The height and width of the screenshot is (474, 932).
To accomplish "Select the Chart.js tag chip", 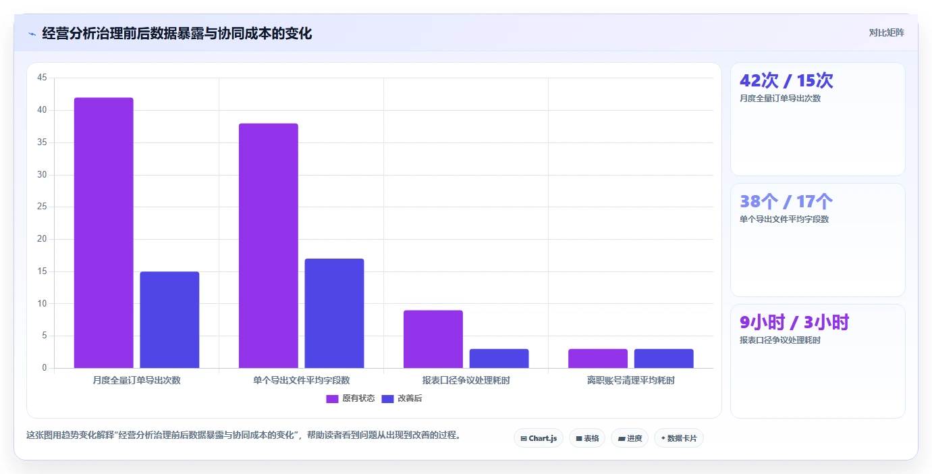I will tap(539, 438).
